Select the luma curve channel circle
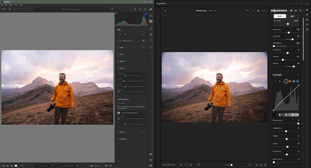The image size is (311, 168). [x=286, y=81]
